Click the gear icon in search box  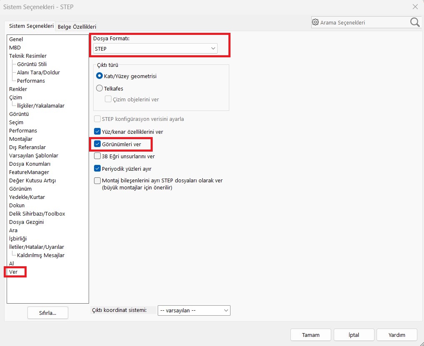click(315, 22)
